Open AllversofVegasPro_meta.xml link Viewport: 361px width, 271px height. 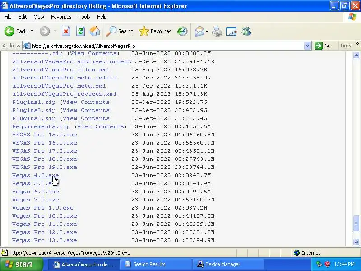[x=59, y=86]
